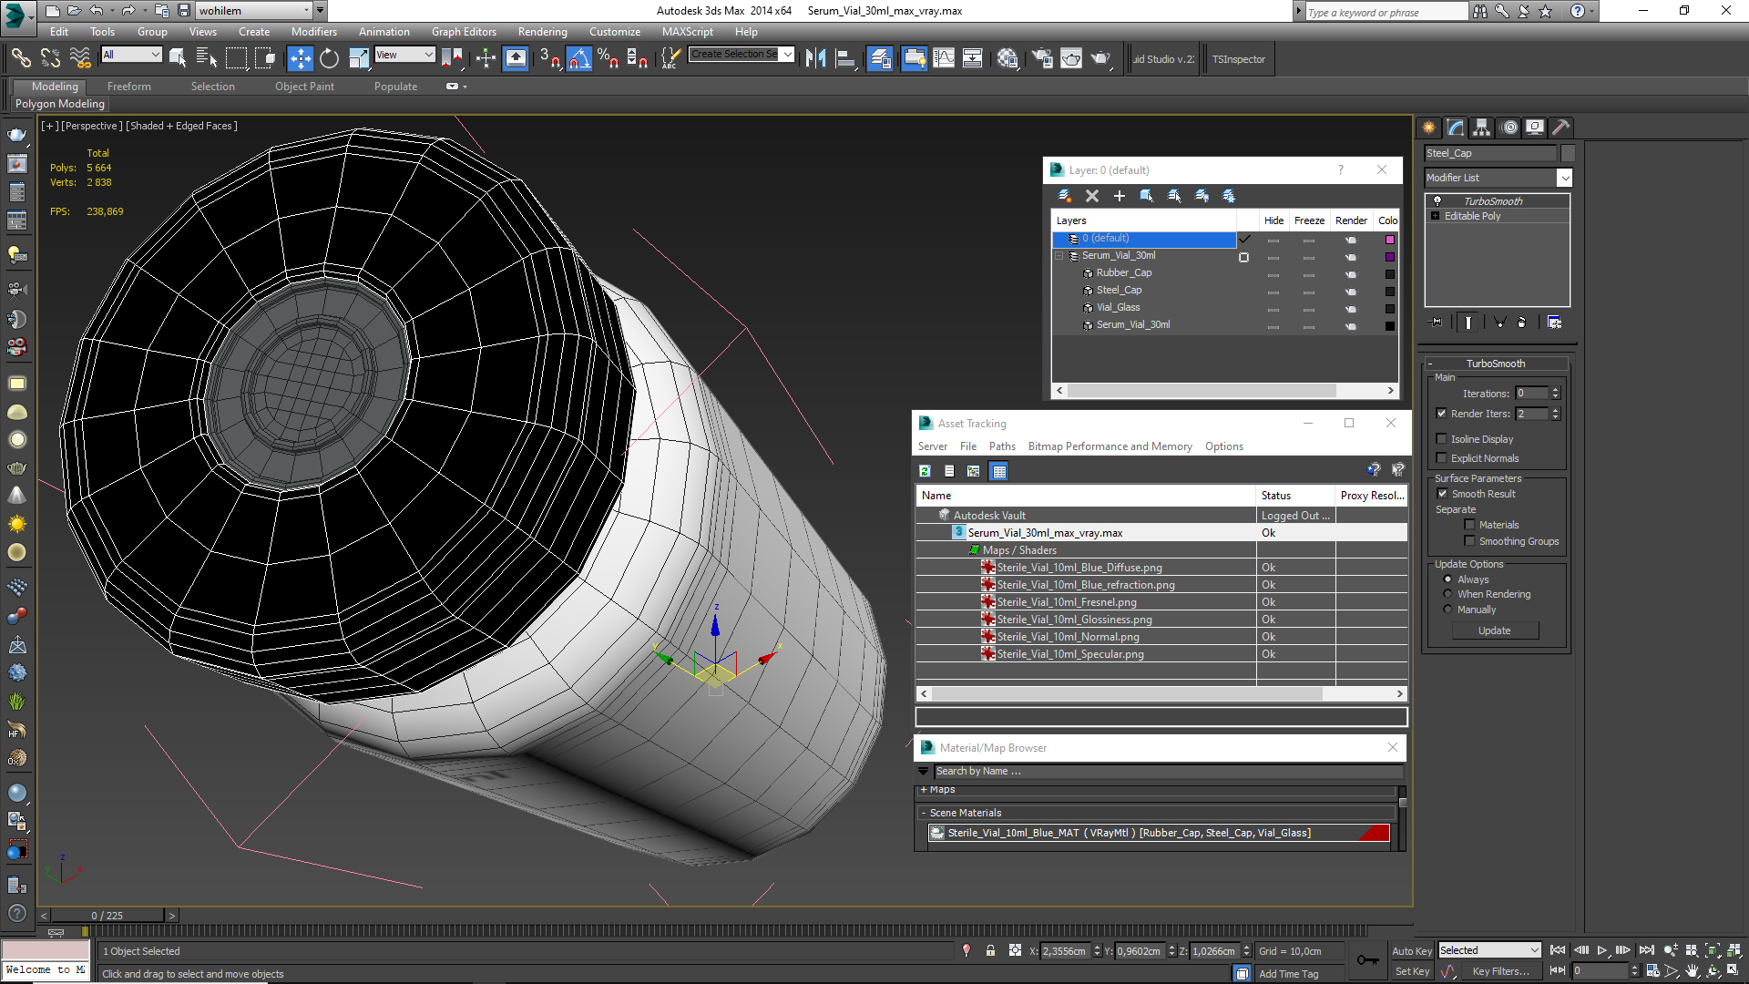Choose the Select and Rotate tool
Viewport: 1749px width, 984px height.
tap(329, 58)
